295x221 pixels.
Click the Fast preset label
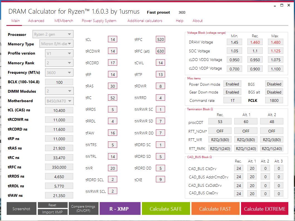158,13
